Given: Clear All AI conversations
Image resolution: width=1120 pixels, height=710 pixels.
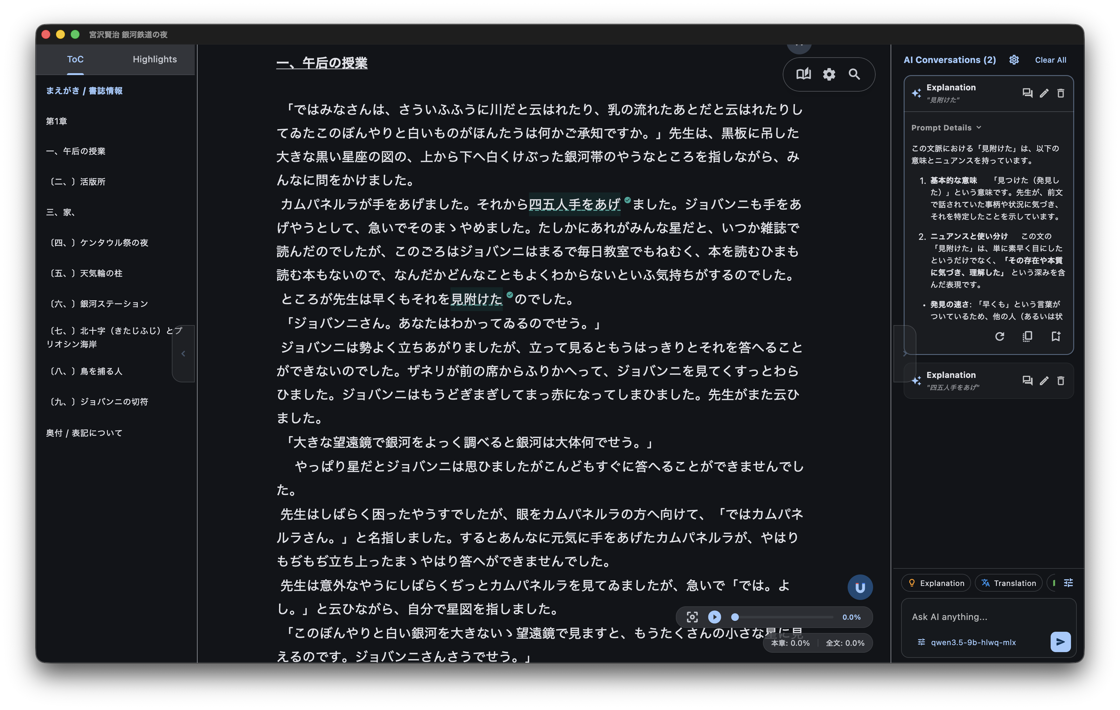Looking at the screenshot, I should tap(1050, 60).
